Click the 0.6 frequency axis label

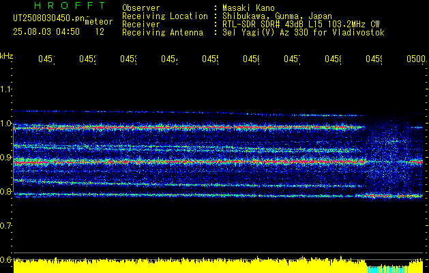(5, 259)
